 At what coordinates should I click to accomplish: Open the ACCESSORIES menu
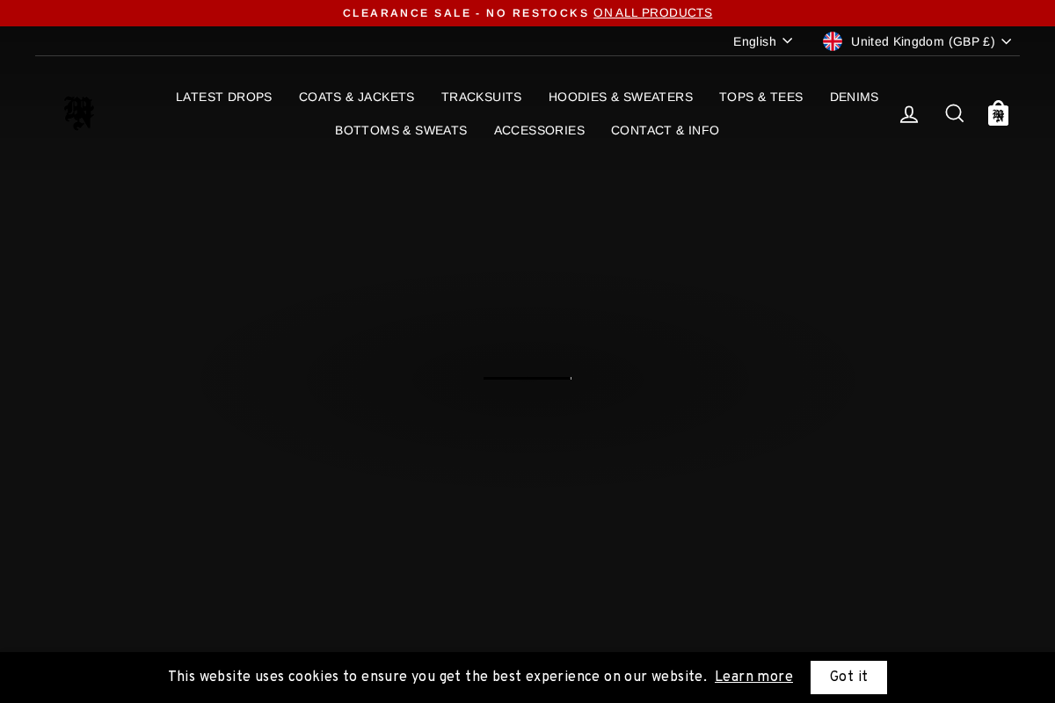pos(539,130)
